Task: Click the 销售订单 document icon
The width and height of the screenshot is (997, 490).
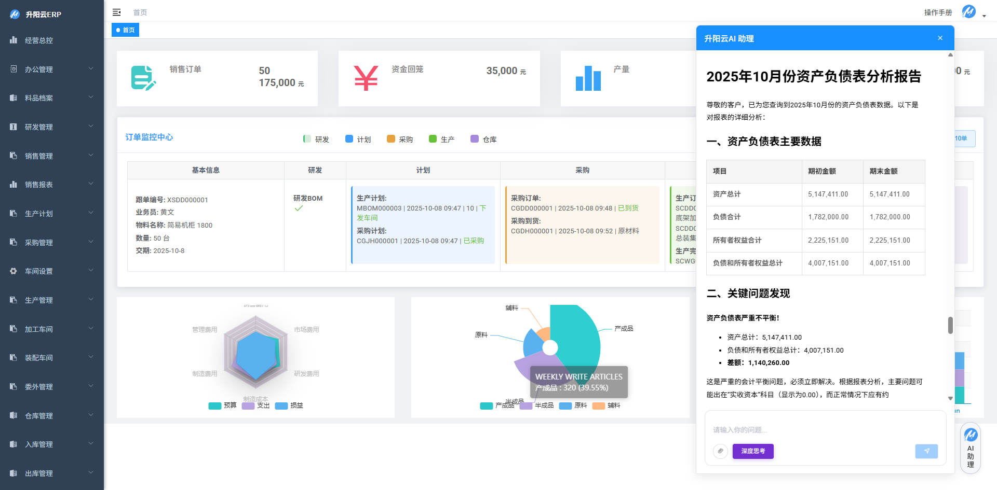Action: 143,78
